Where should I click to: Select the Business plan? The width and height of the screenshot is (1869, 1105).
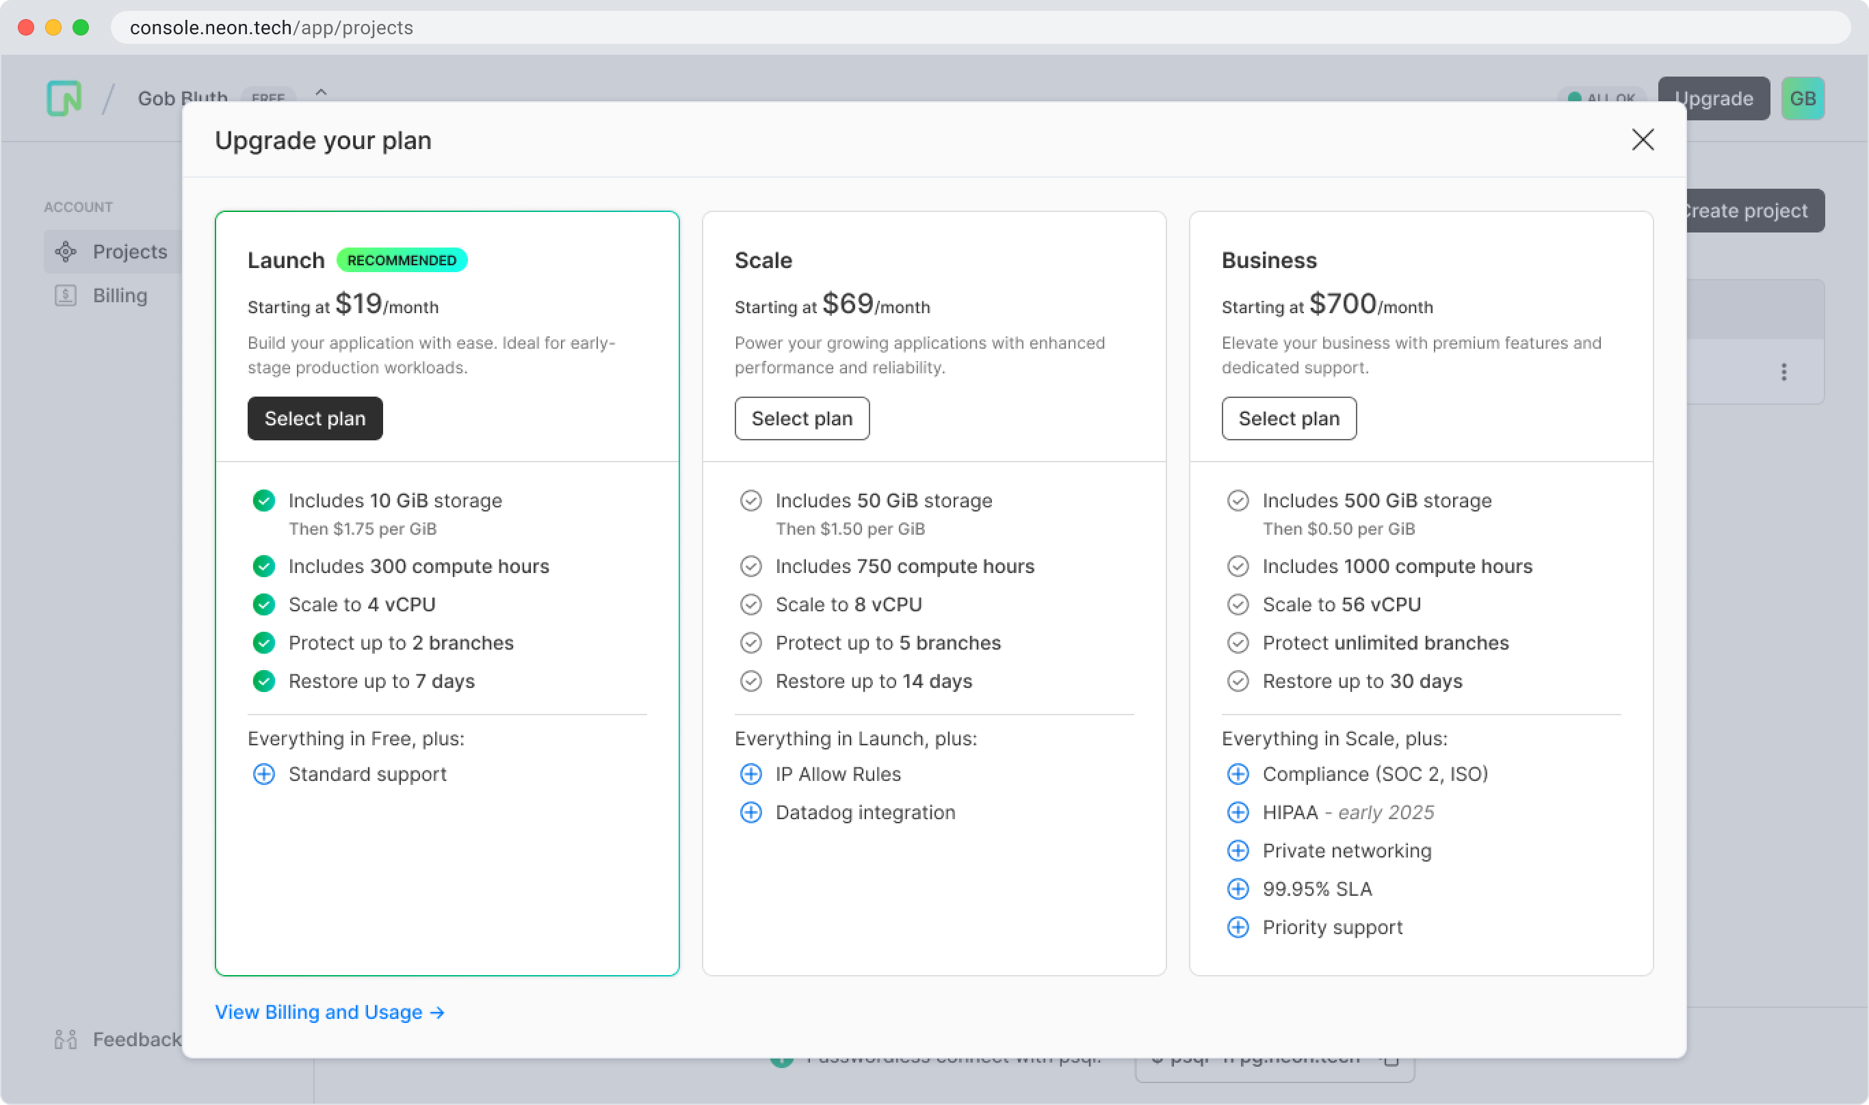tap(1288, 418)
